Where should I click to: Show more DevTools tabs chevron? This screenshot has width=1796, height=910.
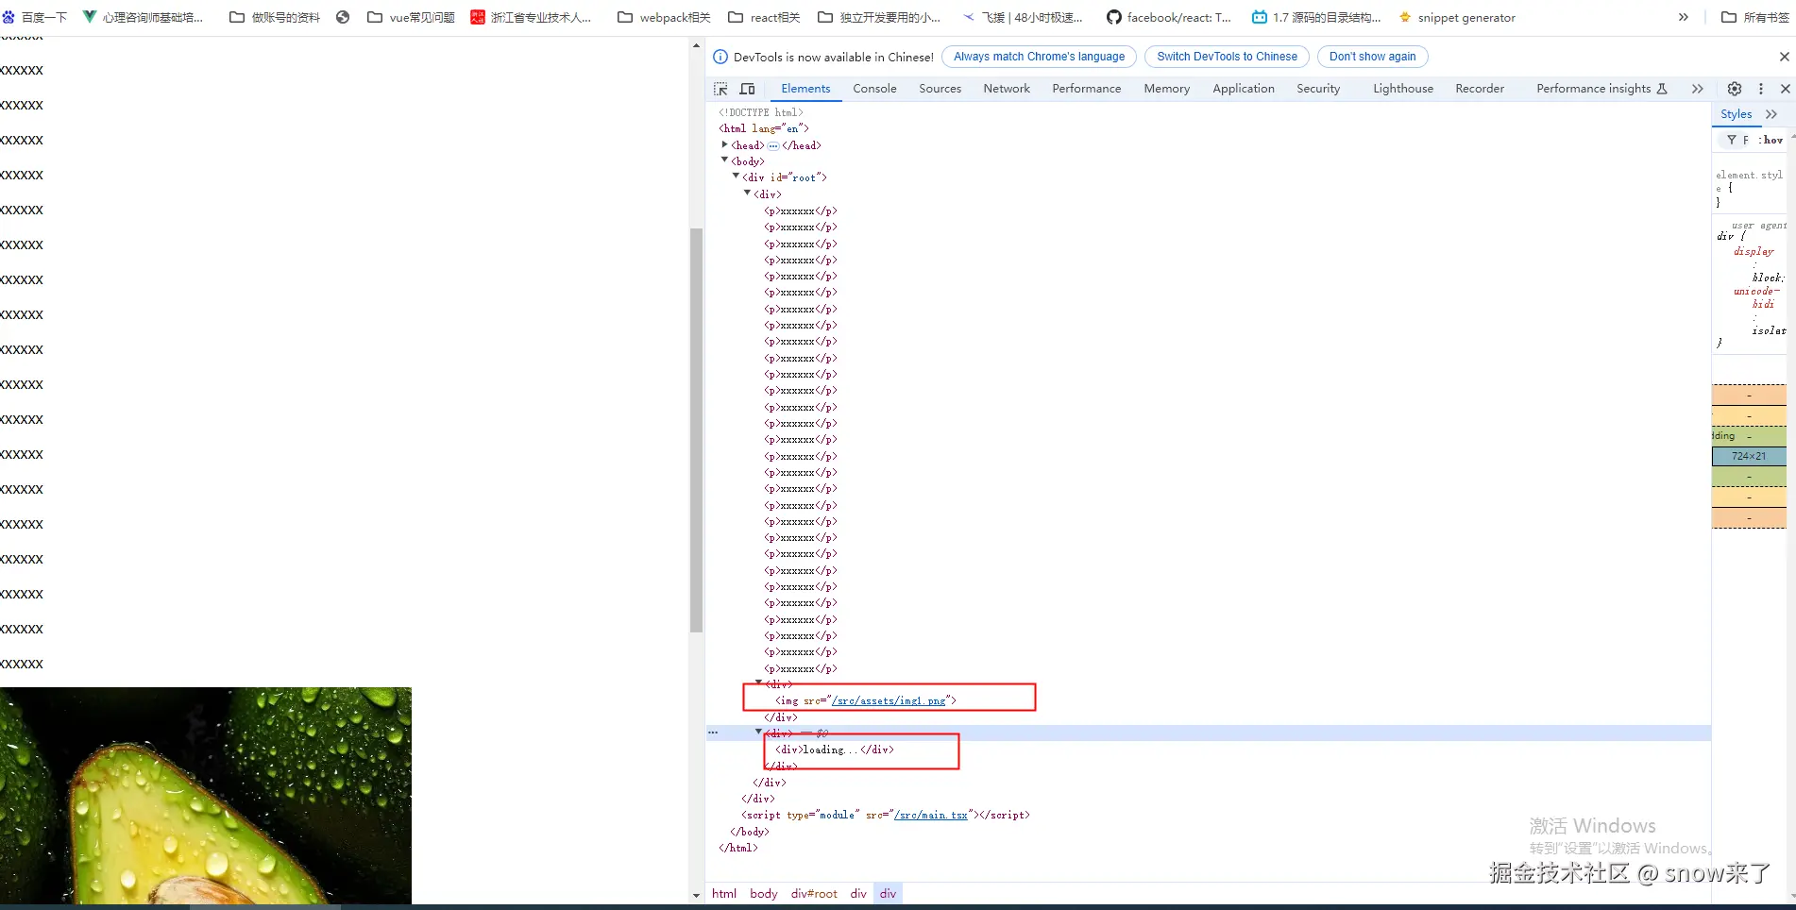[x=1697, y=89]
